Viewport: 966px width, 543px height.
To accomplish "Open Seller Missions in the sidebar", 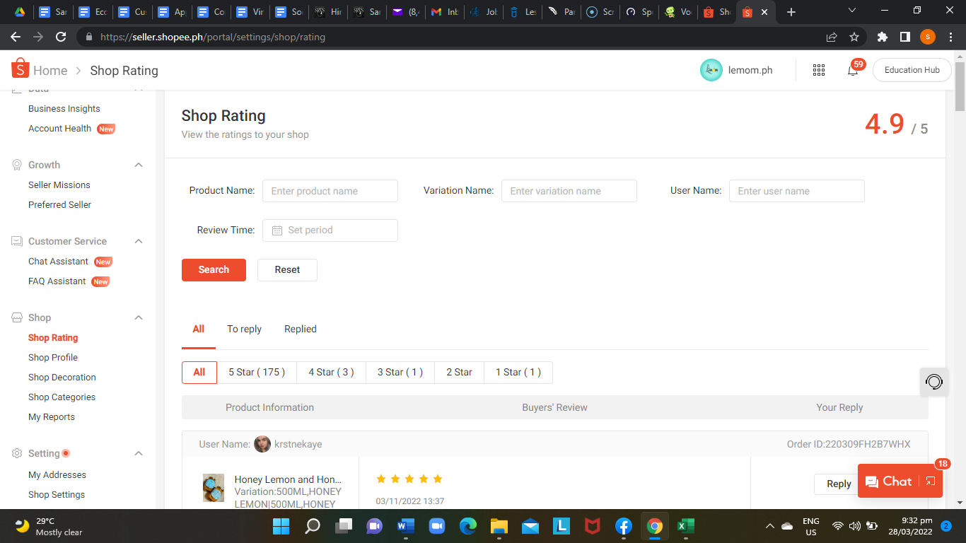I will click(x=59, y=185).
